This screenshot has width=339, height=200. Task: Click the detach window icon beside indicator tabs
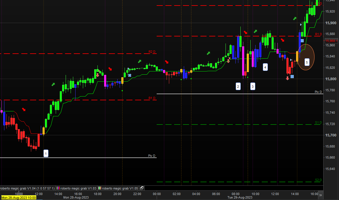142,188
